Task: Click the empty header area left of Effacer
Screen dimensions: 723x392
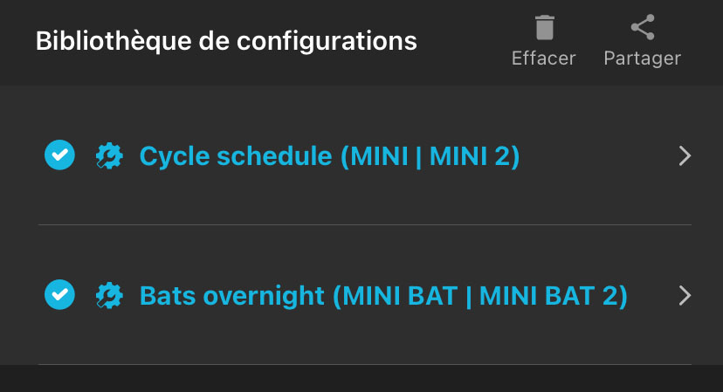Action: (463, 40)
